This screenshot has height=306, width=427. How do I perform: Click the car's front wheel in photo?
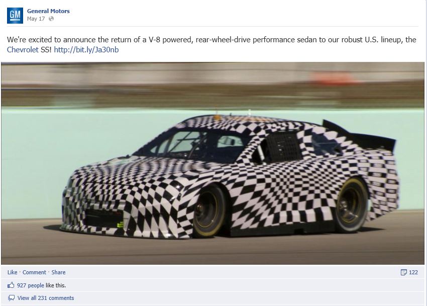tap(209, 211)
